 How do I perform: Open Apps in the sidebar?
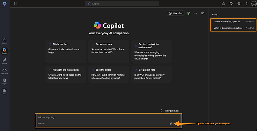tap(5, 92)
